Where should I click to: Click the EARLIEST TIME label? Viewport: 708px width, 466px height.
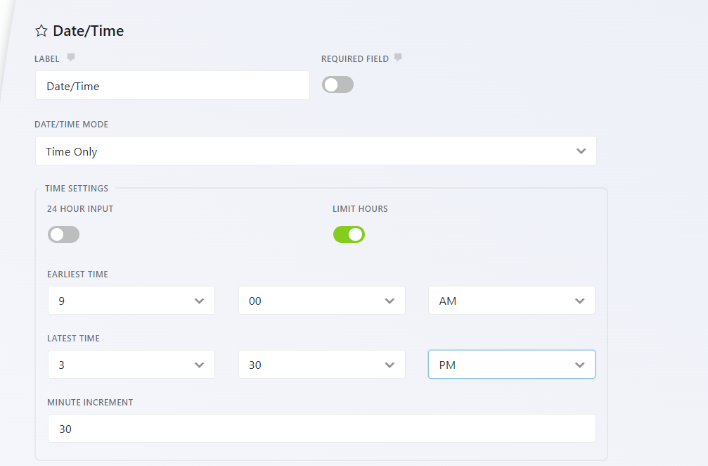(x=77, y=275)
